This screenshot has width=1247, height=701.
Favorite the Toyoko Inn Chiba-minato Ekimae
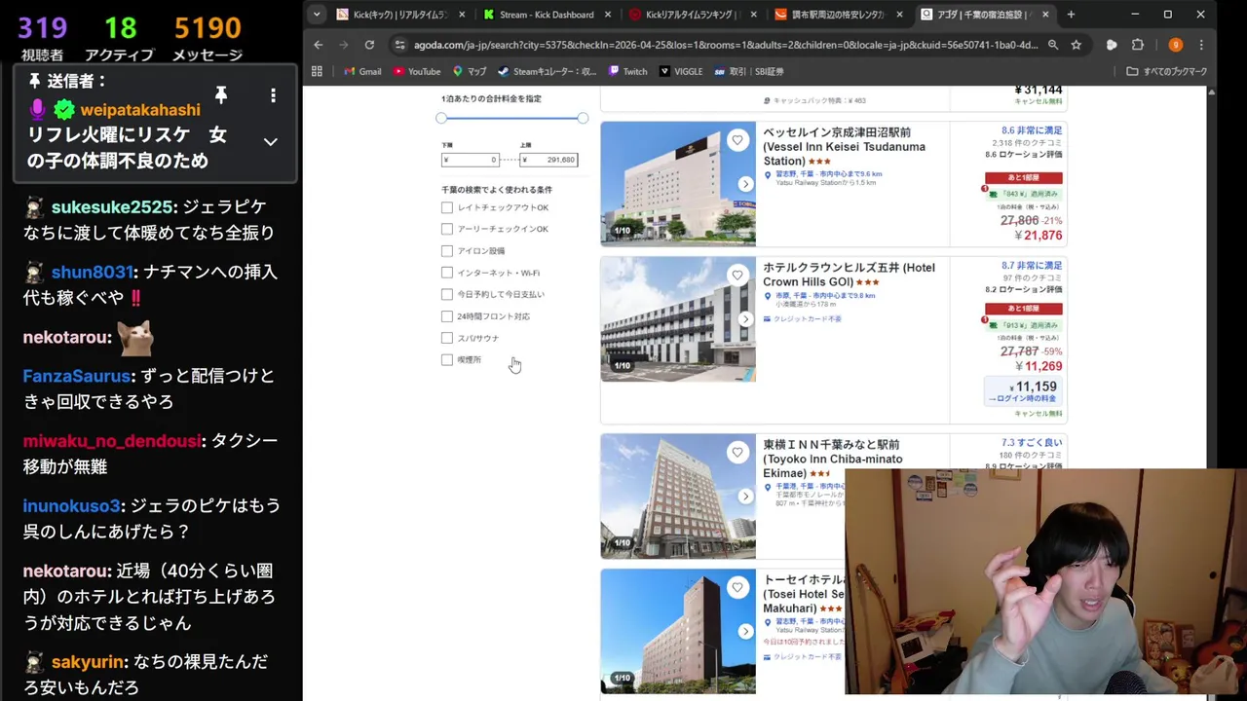[737, 453]
